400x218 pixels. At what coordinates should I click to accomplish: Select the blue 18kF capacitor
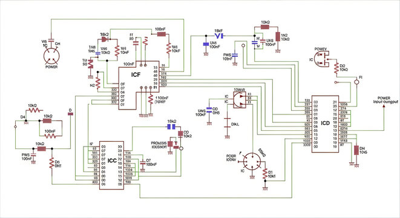click(219, 36)
